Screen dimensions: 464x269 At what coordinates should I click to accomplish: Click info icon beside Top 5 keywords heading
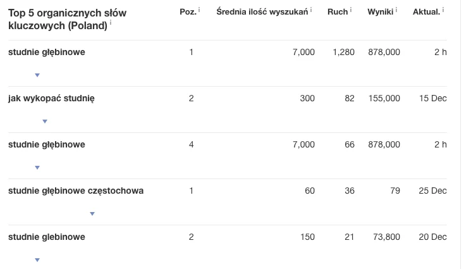point(111,23)
